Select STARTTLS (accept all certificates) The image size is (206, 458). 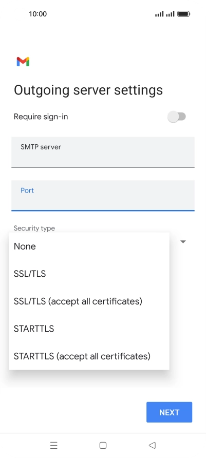tap(89, 356)
